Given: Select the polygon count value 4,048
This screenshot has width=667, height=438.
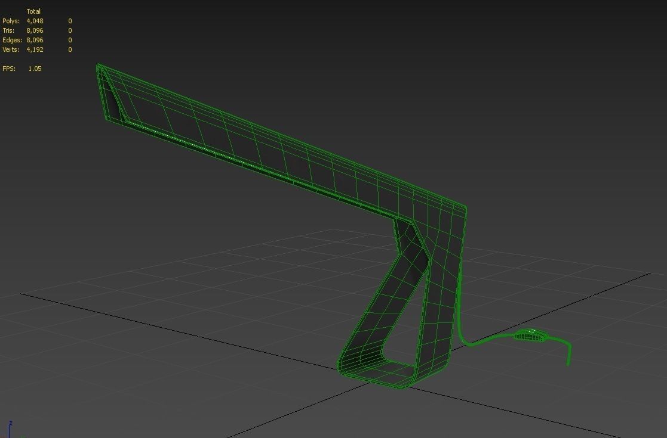Looking at the screenshot, I should click(35, 21).
